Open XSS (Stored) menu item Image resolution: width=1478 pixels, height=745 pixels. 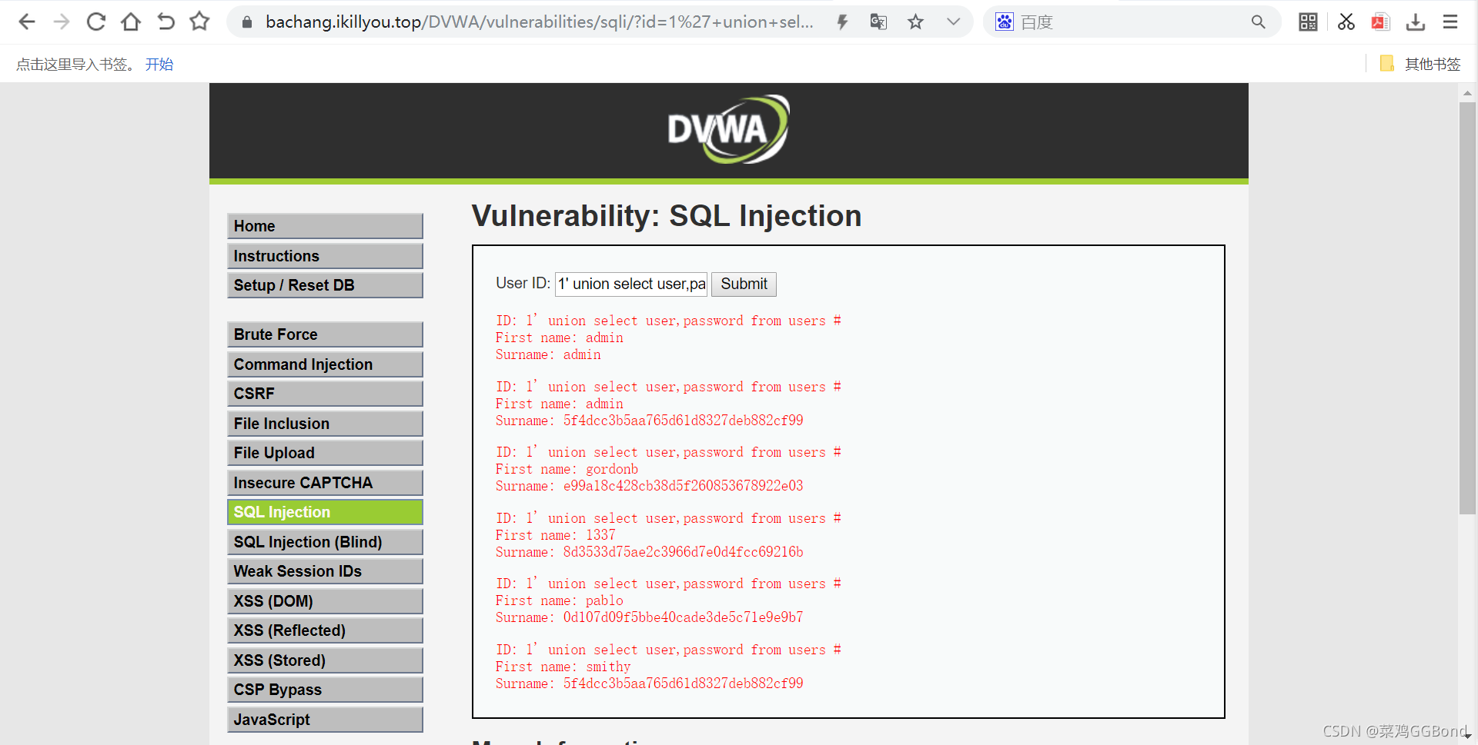pos(325,660)
